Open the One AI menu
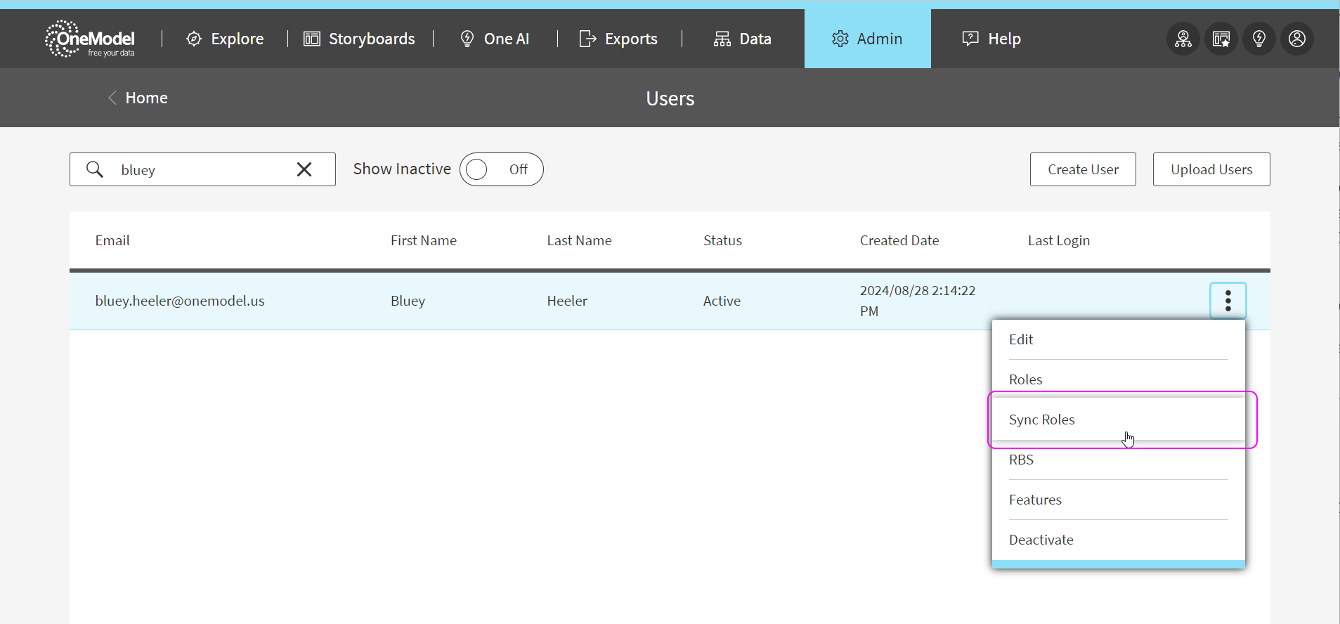The height and width of the screenshot is (624, 1340). (x=495, y=39)
